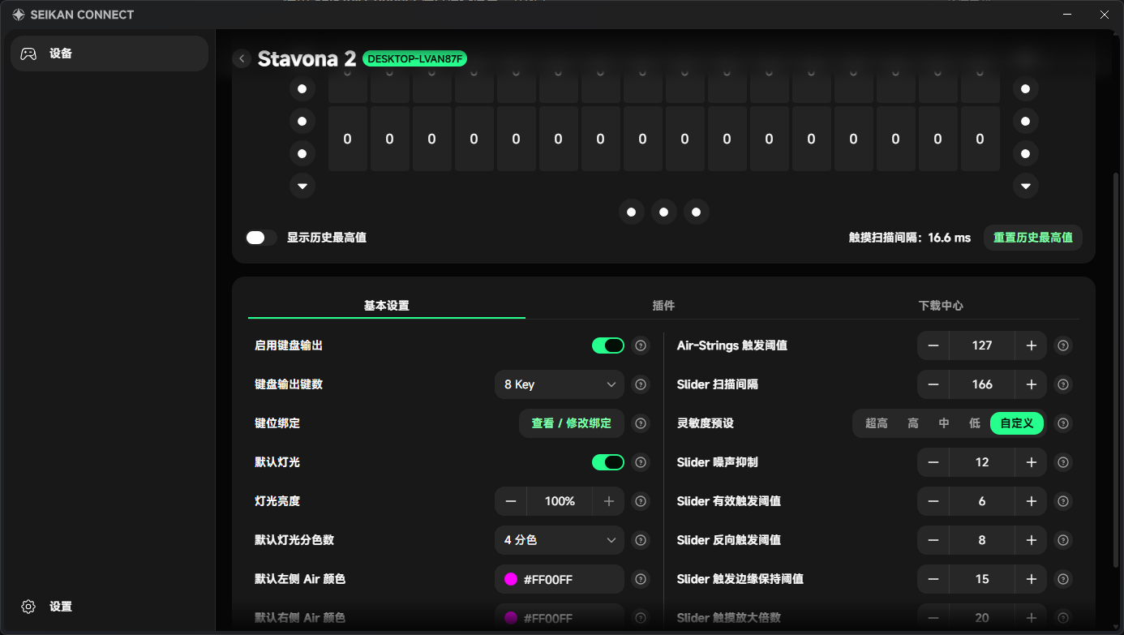The width and height of the screenshot is (1124, 635).
Task: Increase Slider 噪声抑制 value
Action: (1031, 462)
